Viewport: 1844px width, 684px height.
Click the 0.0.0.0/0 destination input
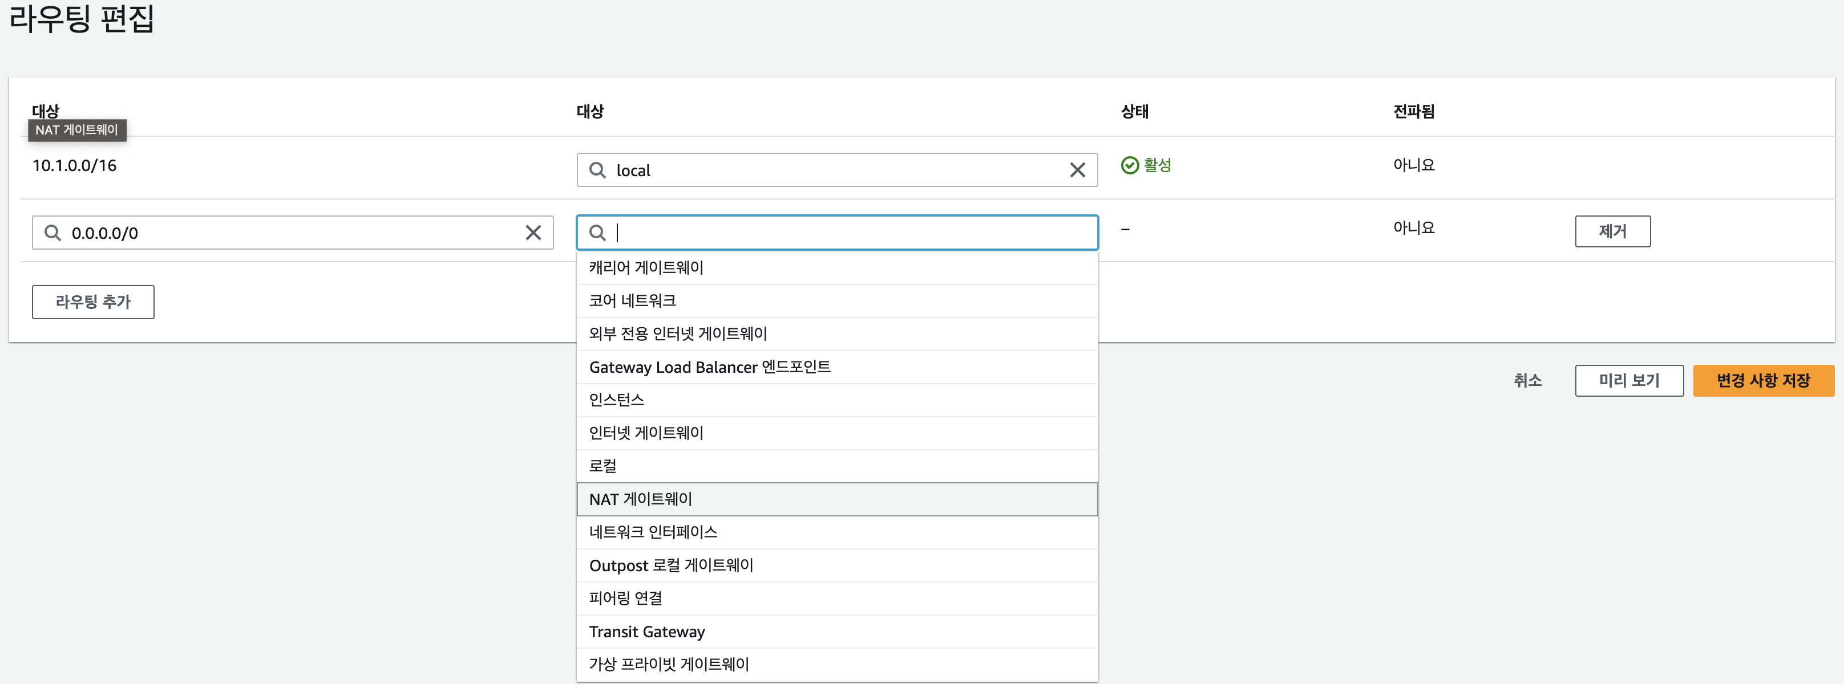[292, 233]
